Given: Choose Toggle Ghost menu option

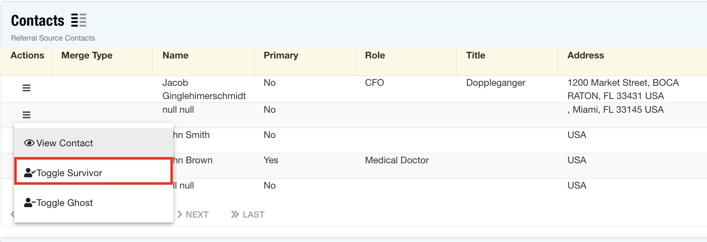Looking at the screenshot, I should 65,203.
